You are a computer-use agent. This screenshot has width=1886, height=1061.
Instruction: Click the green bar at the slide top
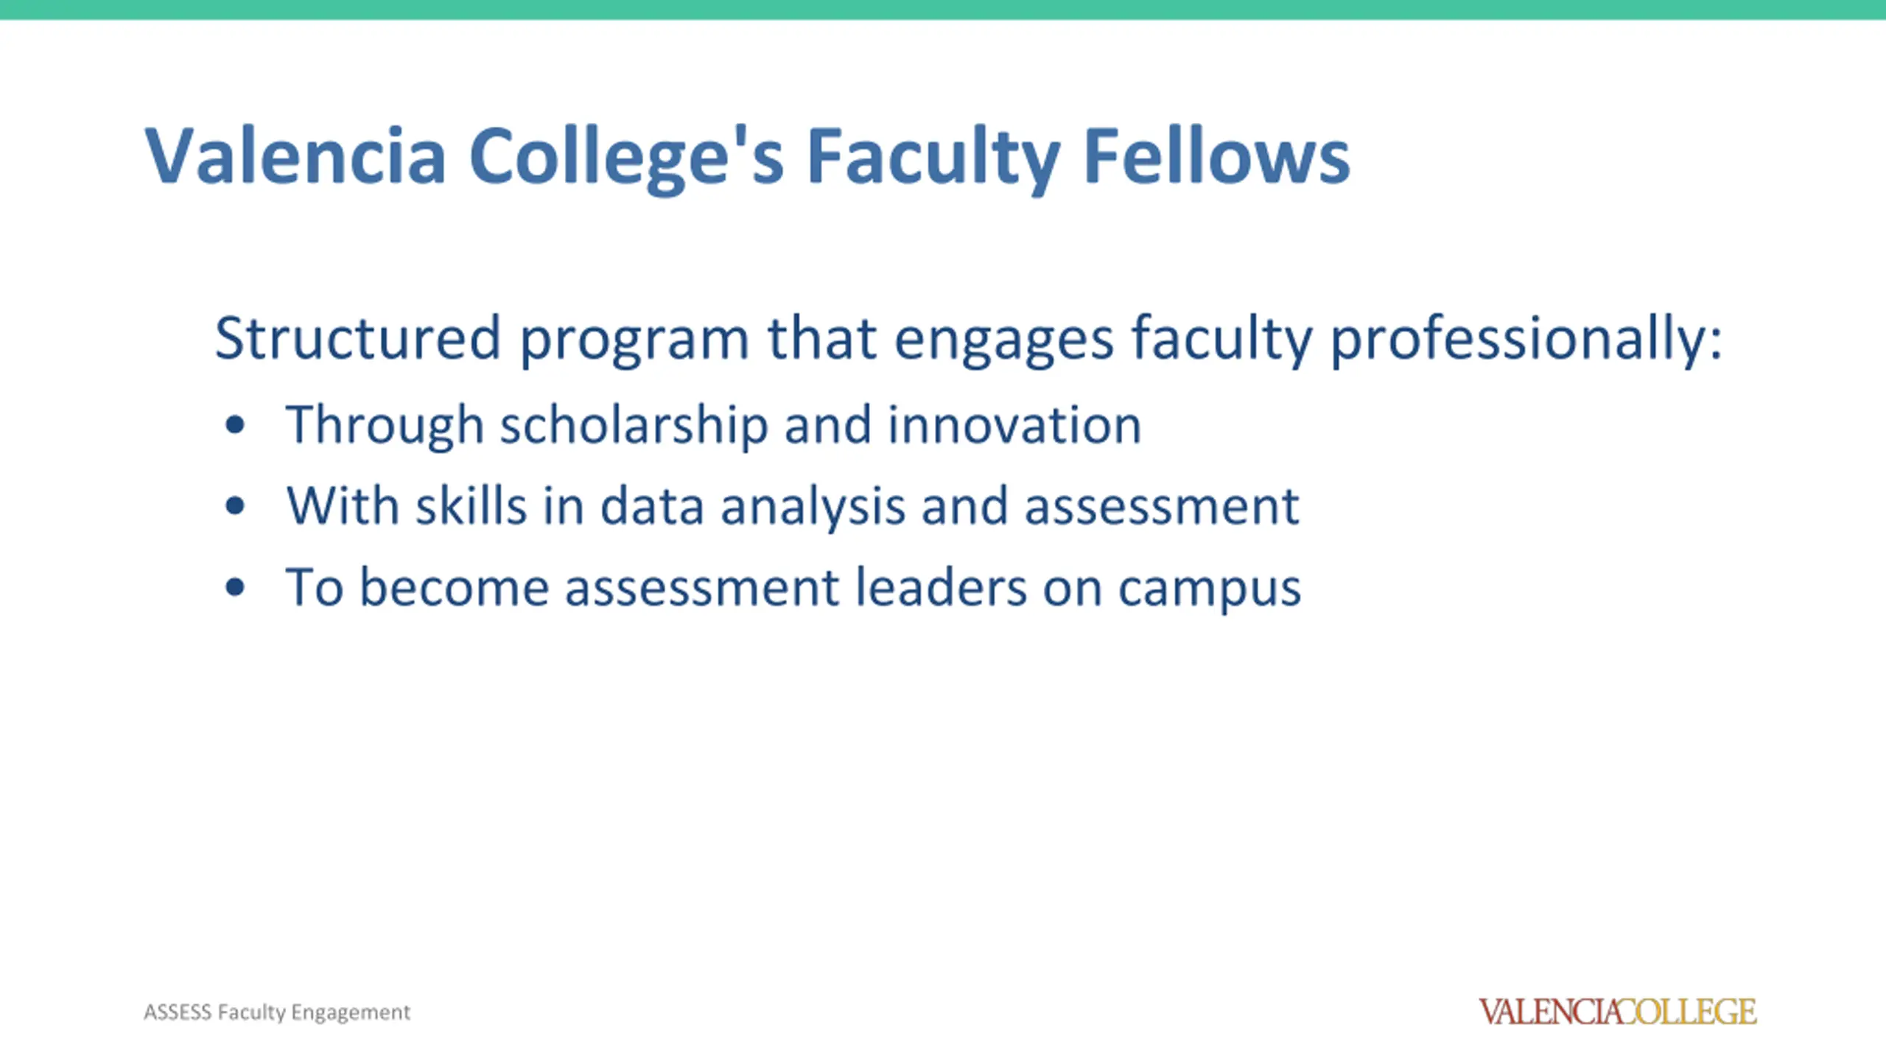(x=943, y=10)
